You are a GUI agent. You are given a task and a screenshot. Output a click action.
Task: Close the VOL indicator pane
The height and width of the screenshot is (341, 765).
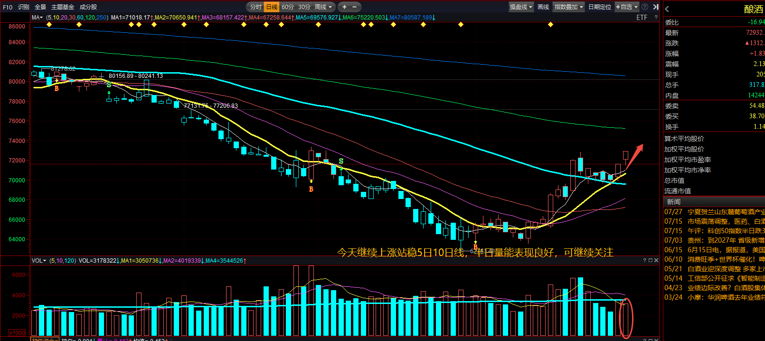coord(656,260)
